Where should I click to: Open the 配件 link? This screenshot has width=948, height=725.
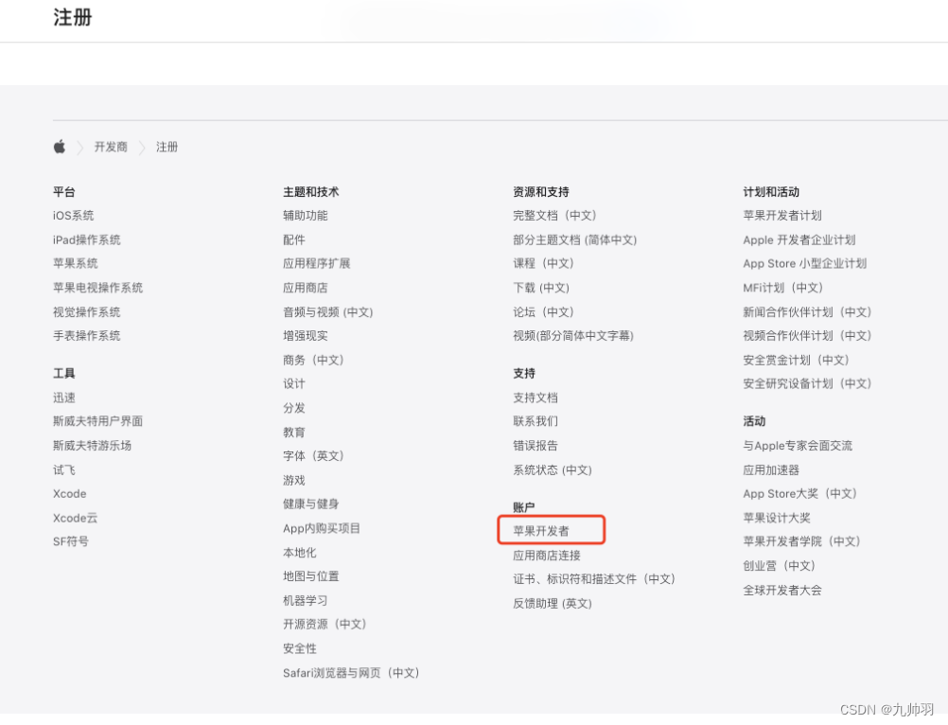tap(294, 240)
